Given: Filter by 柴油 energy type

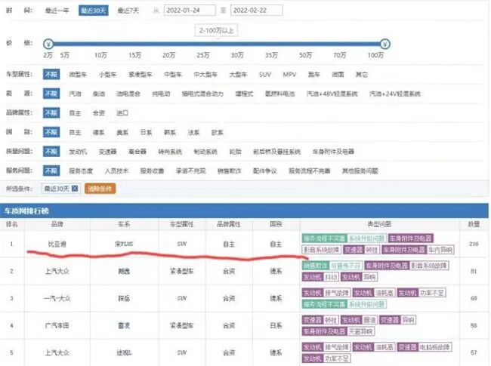Looking at the screenshot, I should click(x=99, y=94).
